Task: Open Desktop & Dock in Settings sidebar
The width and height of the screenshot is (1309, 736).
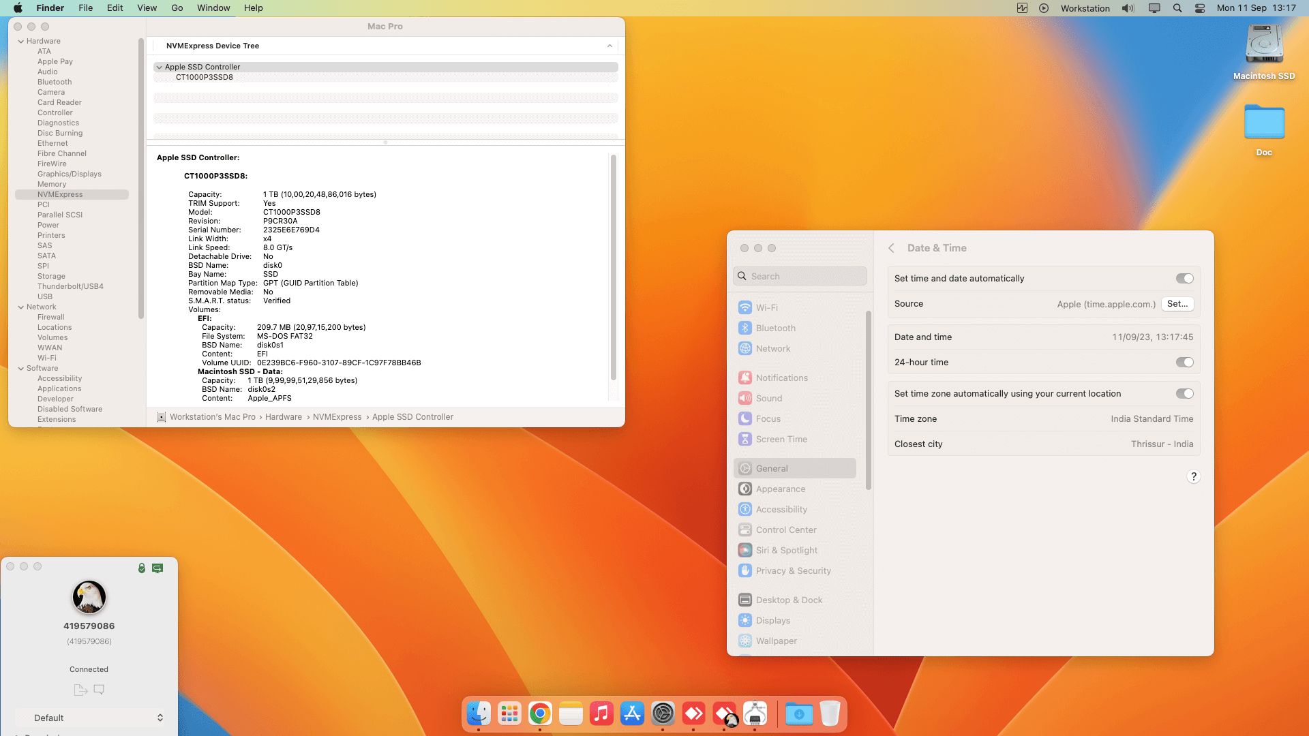Action: pyautogui.click(x=794, y=600)
